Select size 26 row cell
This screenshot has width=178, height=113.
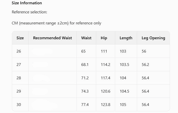tap(19, 51)
